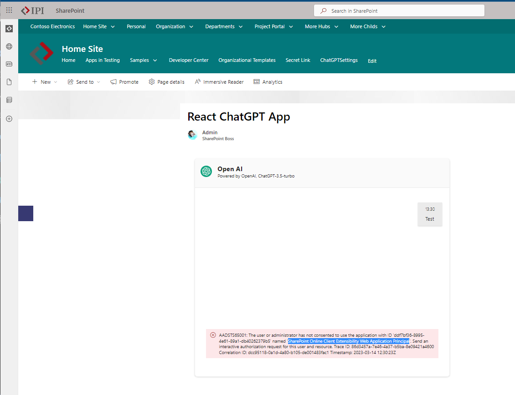Viewport: 515px width, 395px height.
Task: Open Immersive Reader
Action: 219,82
